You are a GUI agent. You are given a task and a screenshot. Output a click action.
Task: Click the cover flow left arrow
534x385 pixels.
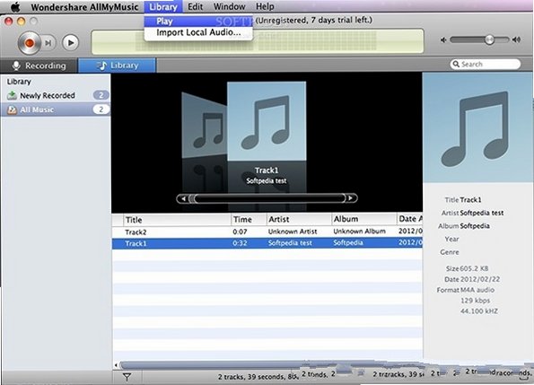(183, 198)
